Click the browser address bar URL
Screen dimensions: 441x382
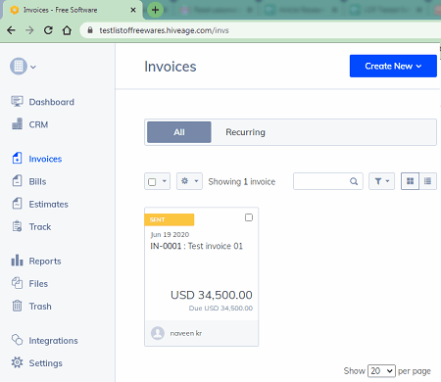pyautogui.click(x=164, y=30)
